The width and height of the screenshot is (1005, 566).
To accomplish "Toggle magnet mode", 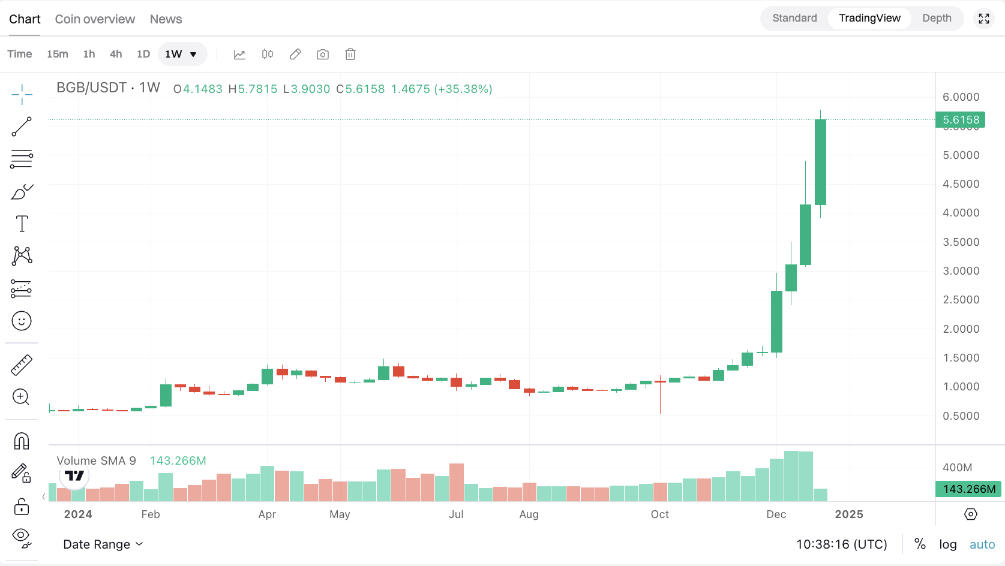I will pos(22,441).
